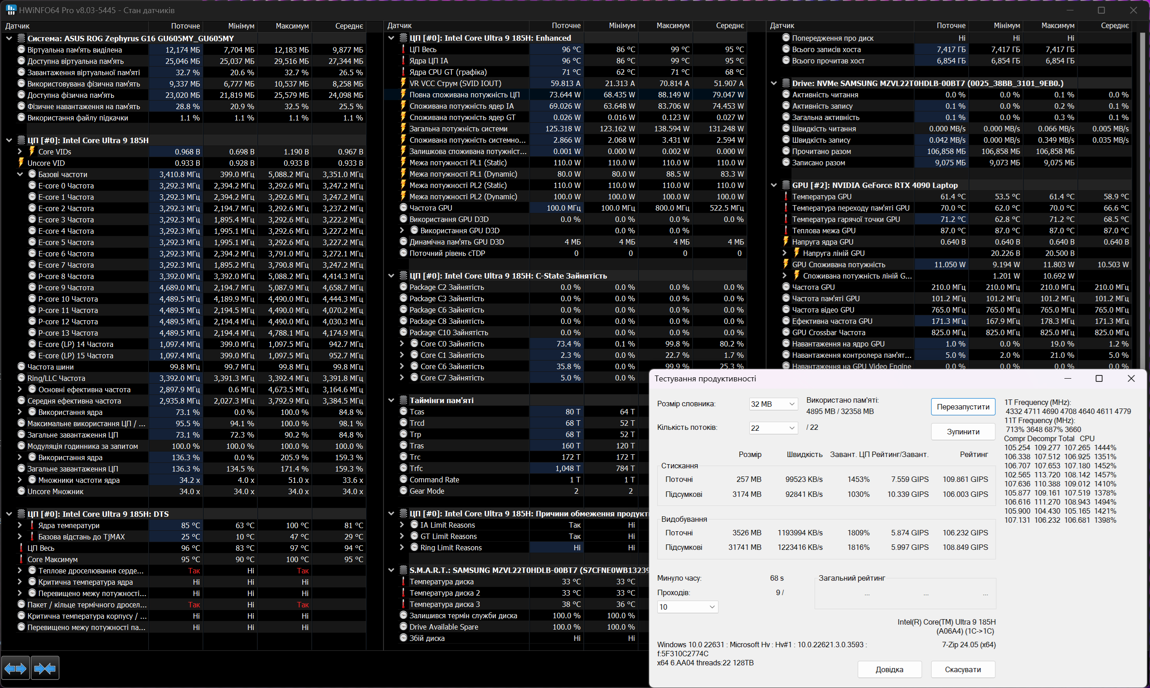This screenshot has height=688, width=1150.
Task: Click the lightning icon beside GPU Спожива потужність
Action: pos(786,264)
